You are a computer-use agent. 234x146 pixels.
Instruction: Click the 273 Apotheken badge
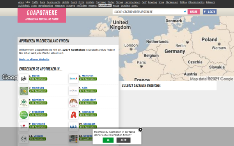coord(38,91)
